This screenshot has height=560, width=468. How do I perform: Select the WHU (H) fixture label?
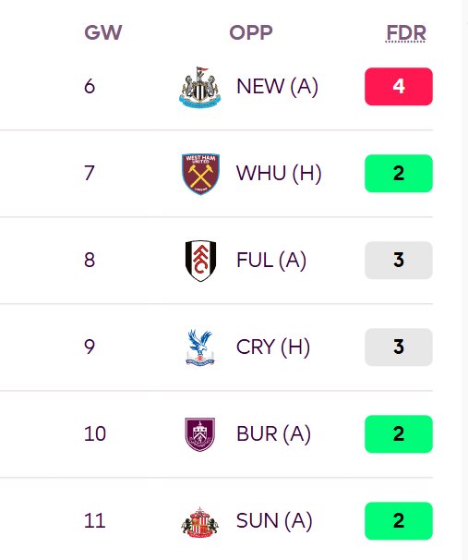click(x=279, y=174)
